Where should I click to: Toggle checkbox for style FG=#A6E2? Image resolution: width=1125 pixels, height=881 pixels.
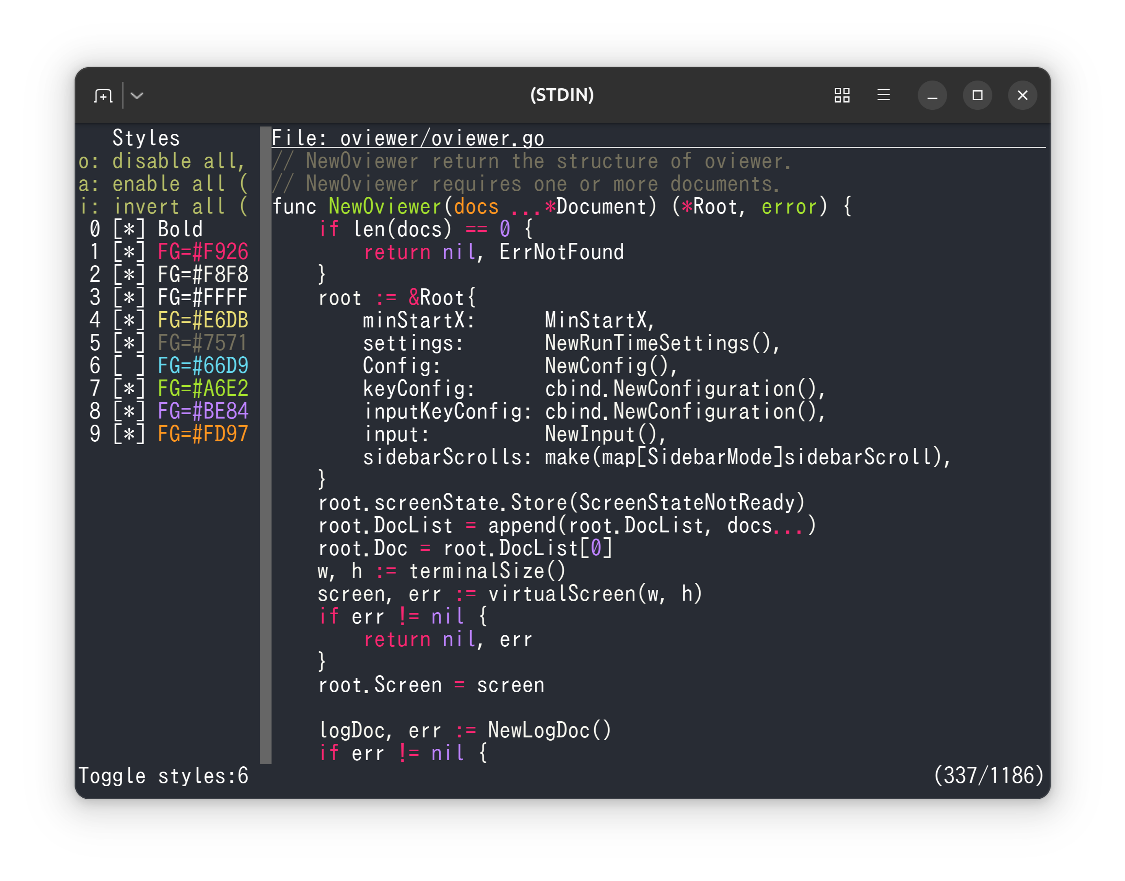pyautogui.click(x=129, y=388)
